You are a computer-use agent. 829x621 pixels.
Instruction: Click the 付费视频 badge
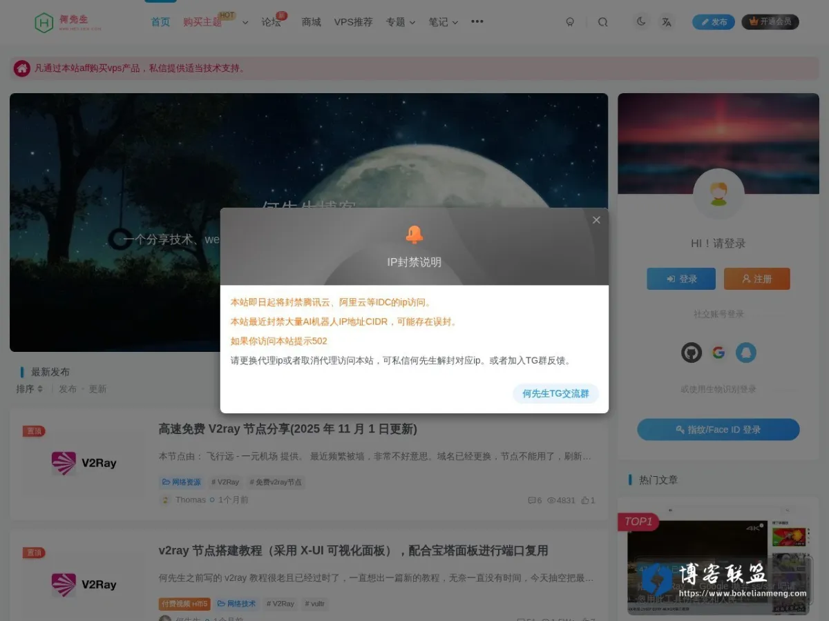(184, 603)
